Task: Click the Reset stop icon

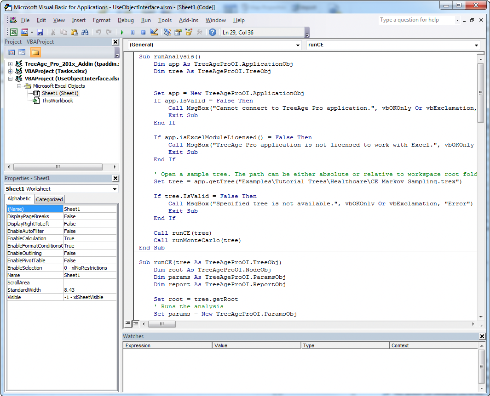Action: 143,32
